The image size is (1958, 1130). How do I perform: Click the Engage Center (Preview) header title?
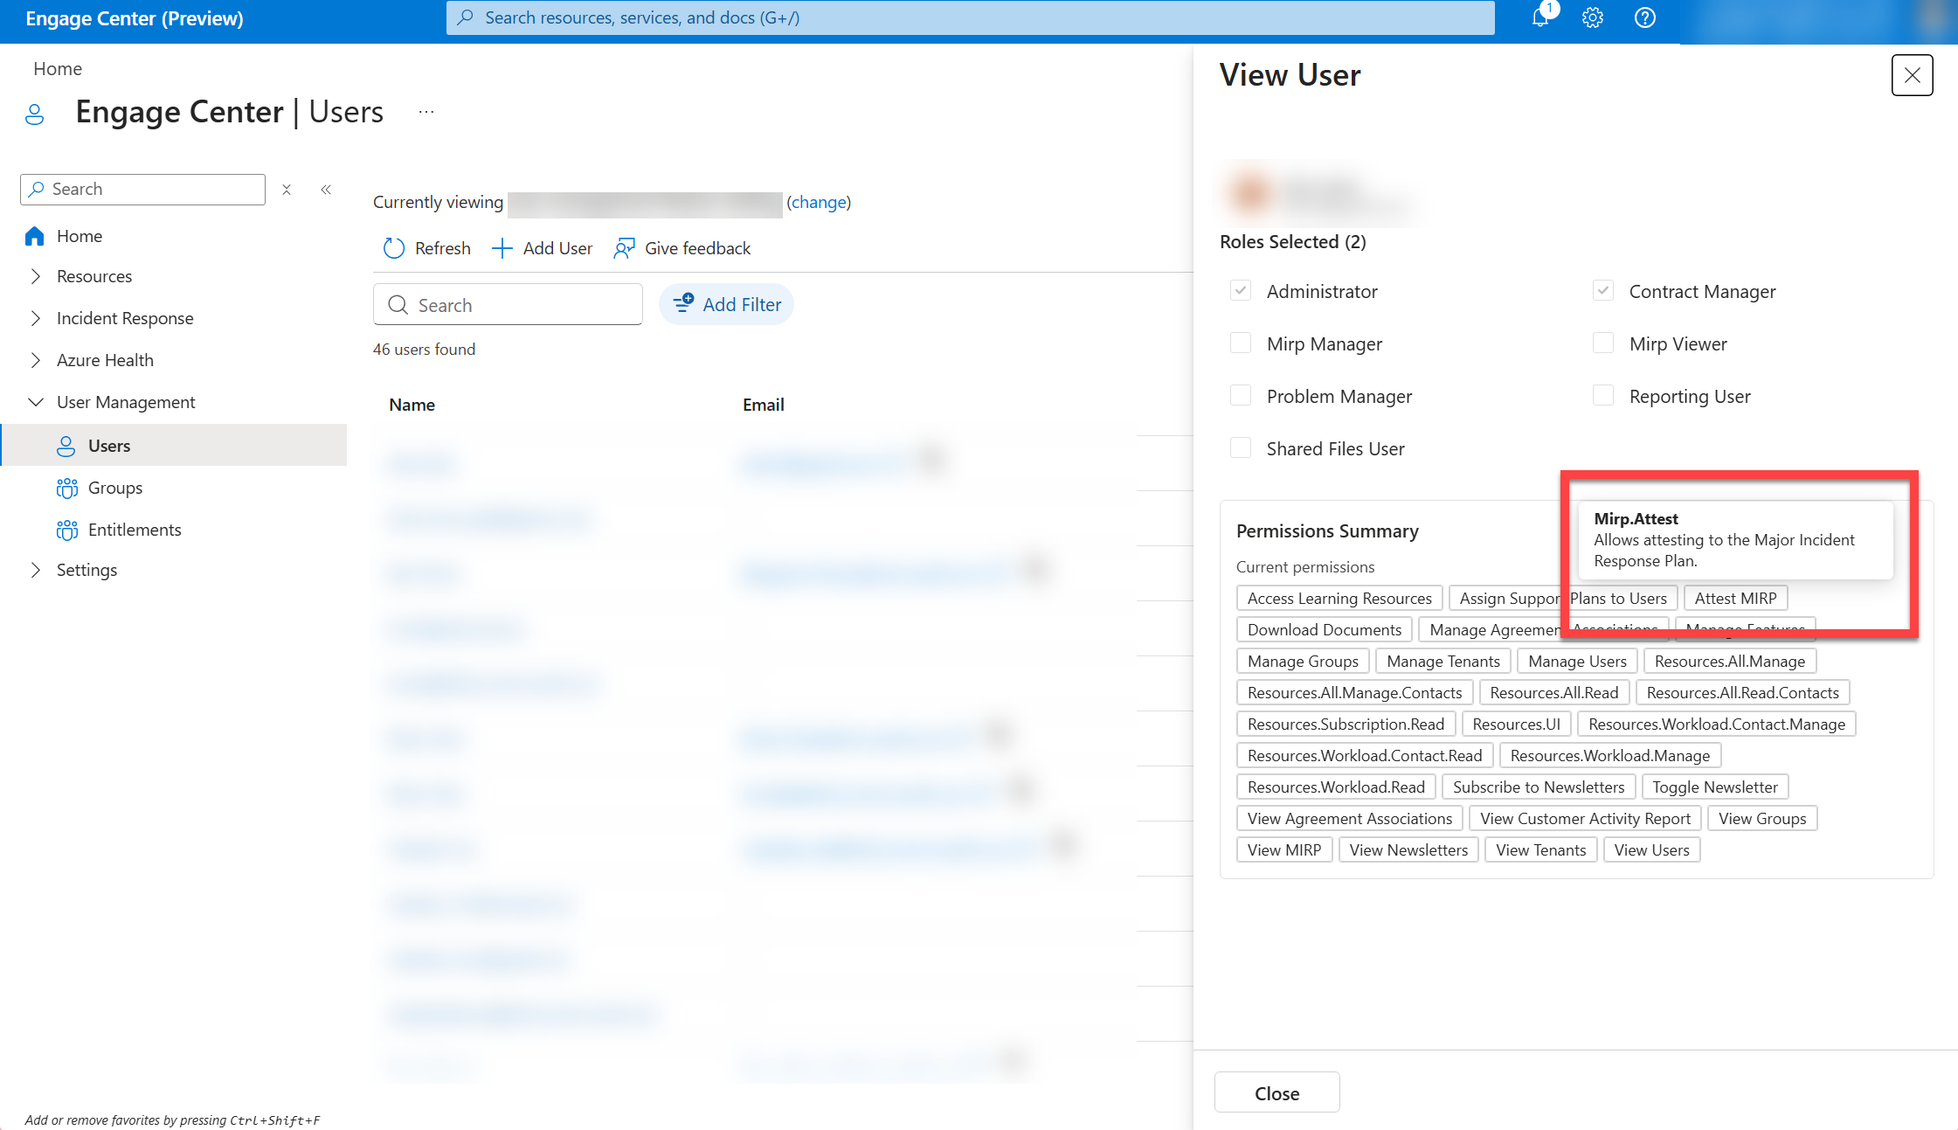[135, 18]
